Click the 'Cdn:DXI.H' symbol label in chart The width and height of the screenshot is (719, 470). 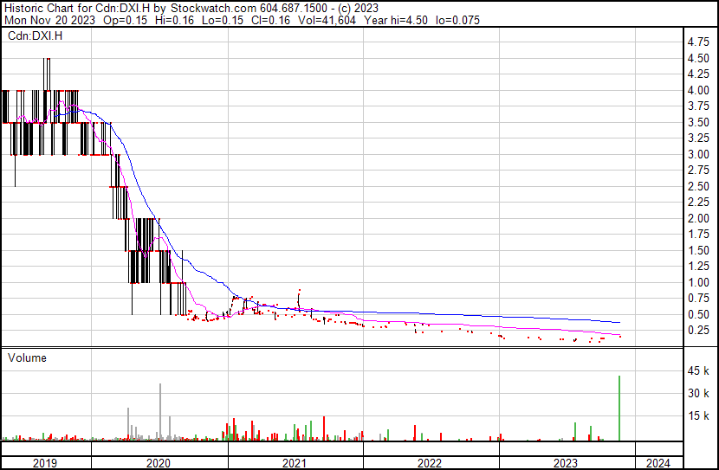35,35
